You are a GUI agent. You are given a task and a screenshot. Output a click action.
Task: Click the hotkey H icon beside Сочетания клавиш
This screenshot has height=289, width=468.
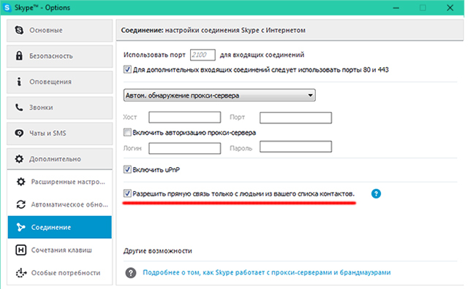21,250
